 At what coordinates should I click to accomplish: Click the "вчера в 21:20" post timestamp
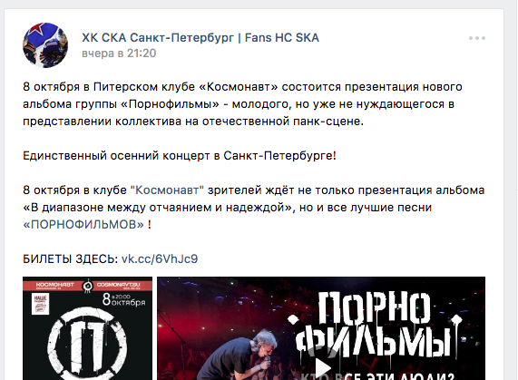click(119, 54)
